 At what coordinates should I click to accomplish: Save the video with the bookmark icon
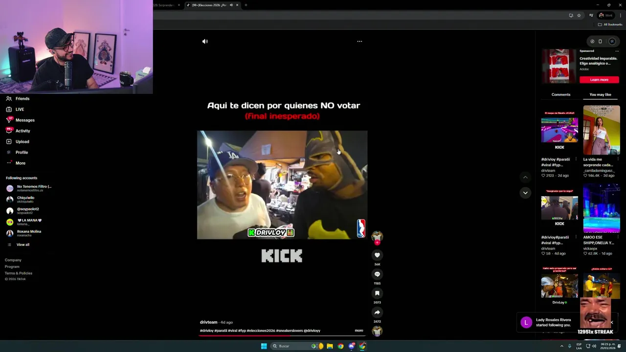click(x=377, y=293)
